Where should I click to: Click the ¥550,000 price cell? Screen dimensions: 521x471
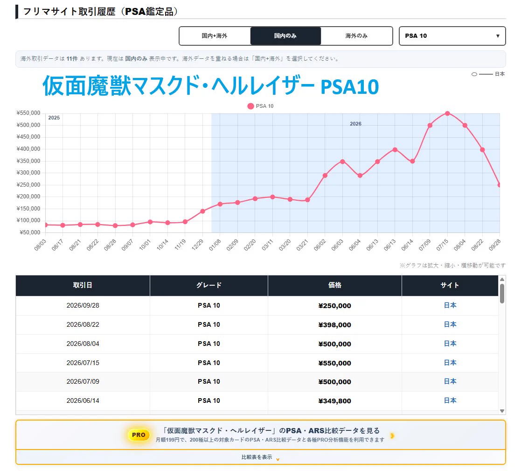tap(334, 363)
